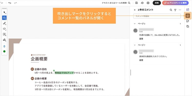192x96 pixels.
Task: Select the freehand draw loop tool
Action: point(4,29)
